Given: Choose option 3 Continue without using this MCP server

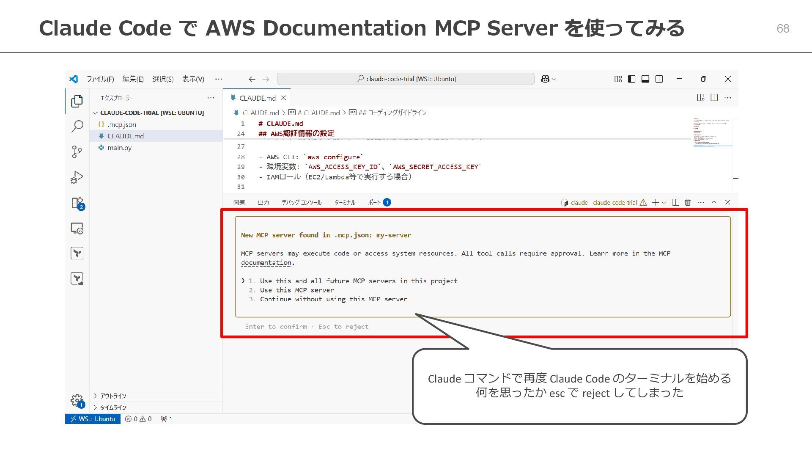Looking at the screenshot, I should 328,299.
